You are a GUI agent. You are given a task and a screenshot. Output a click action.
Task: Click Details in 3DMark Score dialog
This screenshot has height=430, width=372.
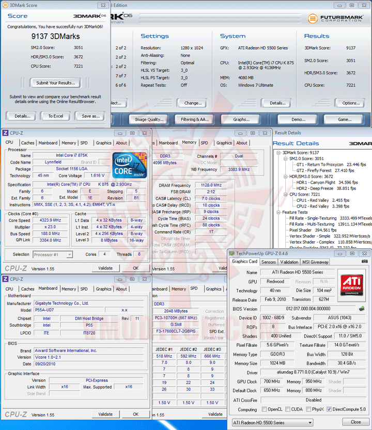click(22, 116)
